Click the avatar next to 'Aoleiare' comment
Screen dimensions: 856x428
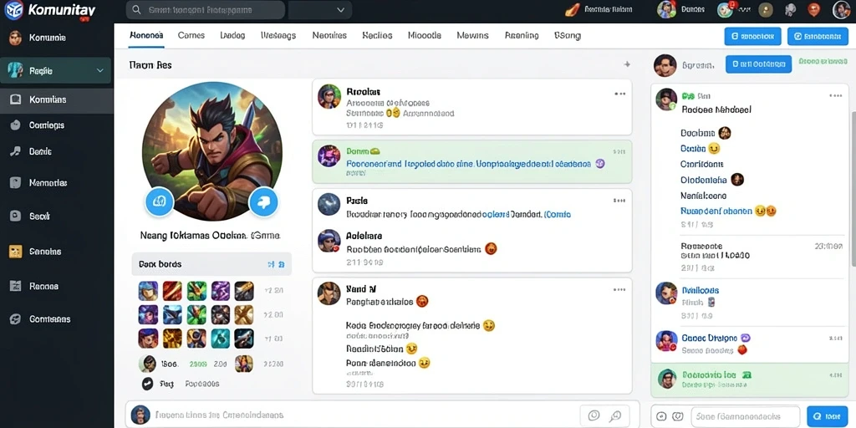coord(329,241)
